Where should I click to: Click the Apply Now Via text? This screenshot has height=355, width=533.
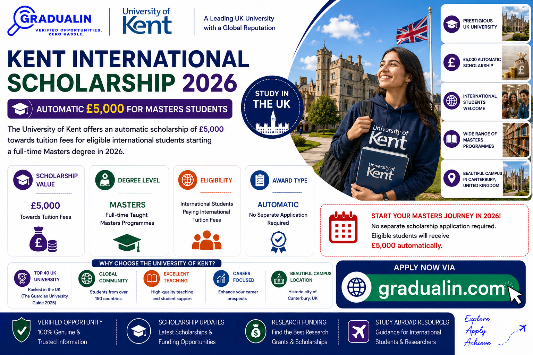(x=424, y=268)
